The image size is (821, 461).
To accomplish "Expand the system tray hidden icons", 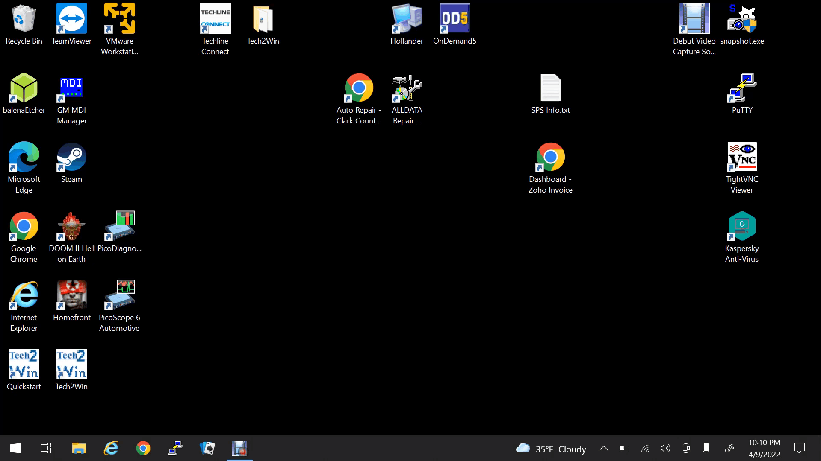I will click(x=603, y=449).
